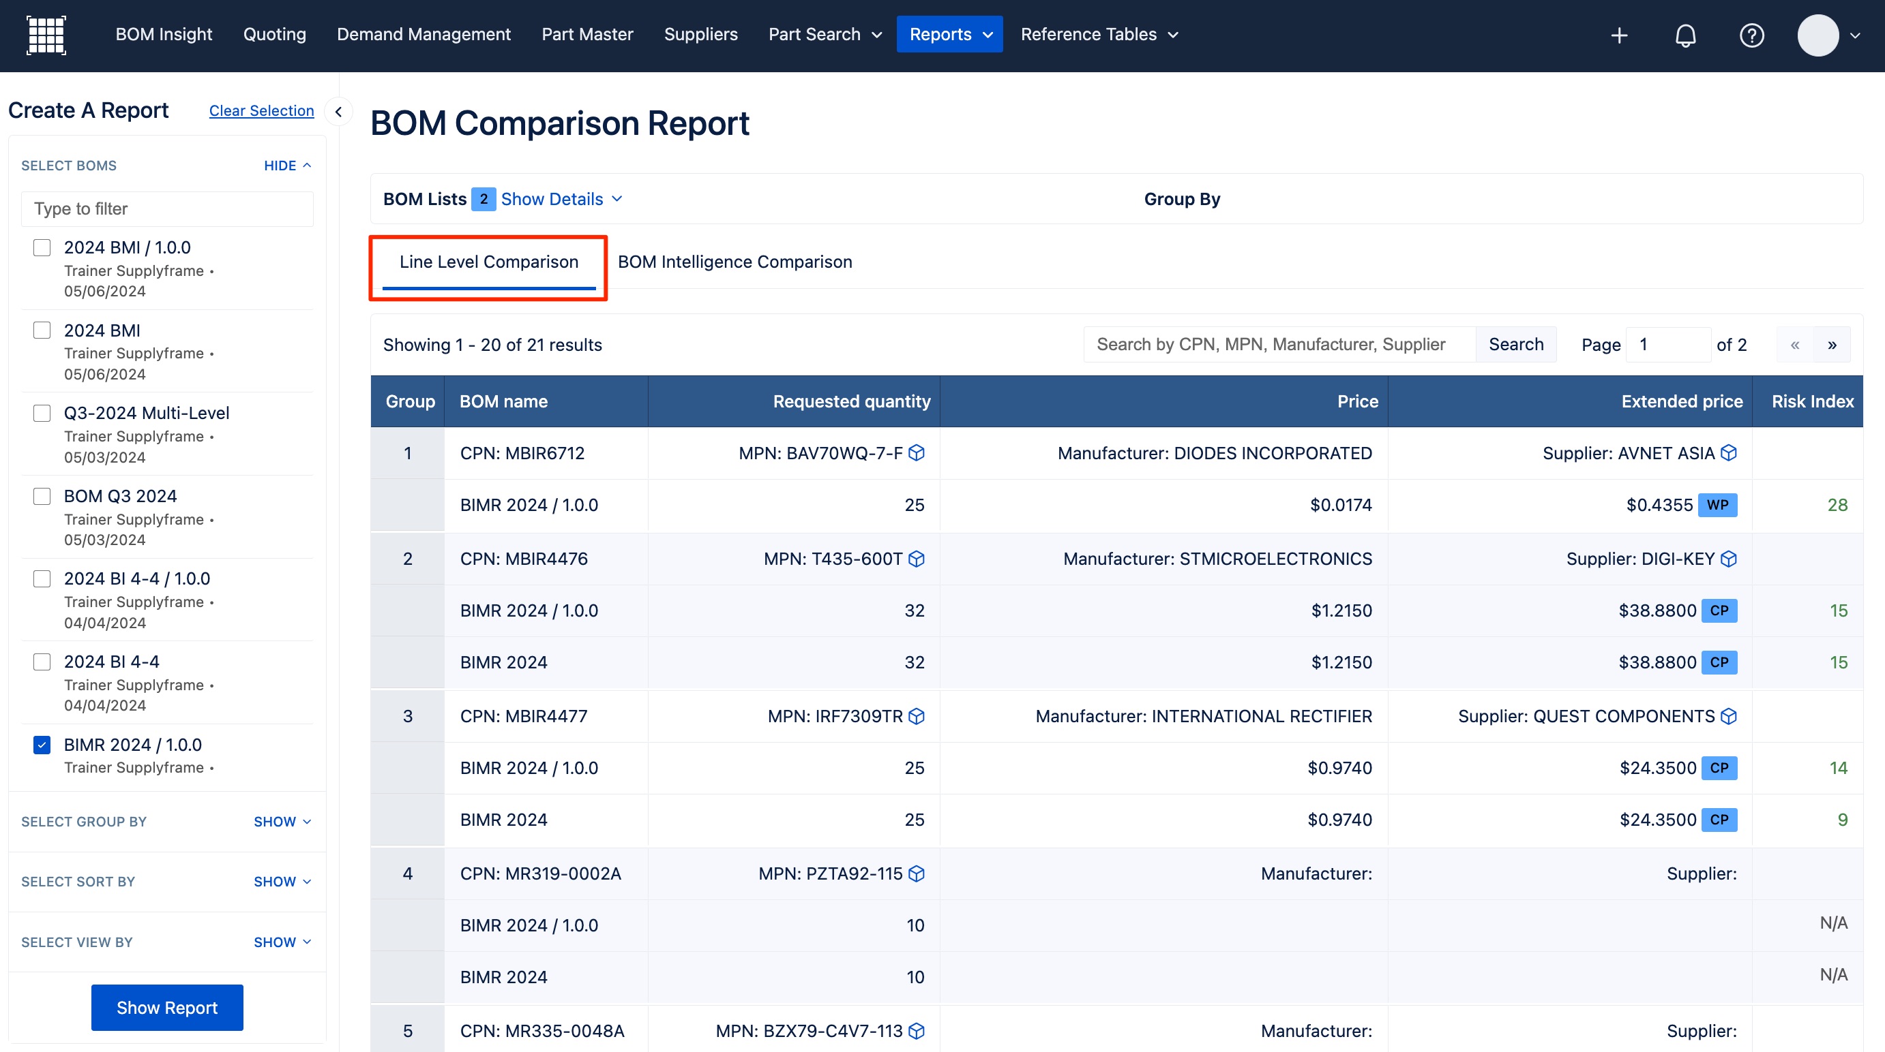
Task: Click the Requested quantity column header
Action: (x=794, y=401)
